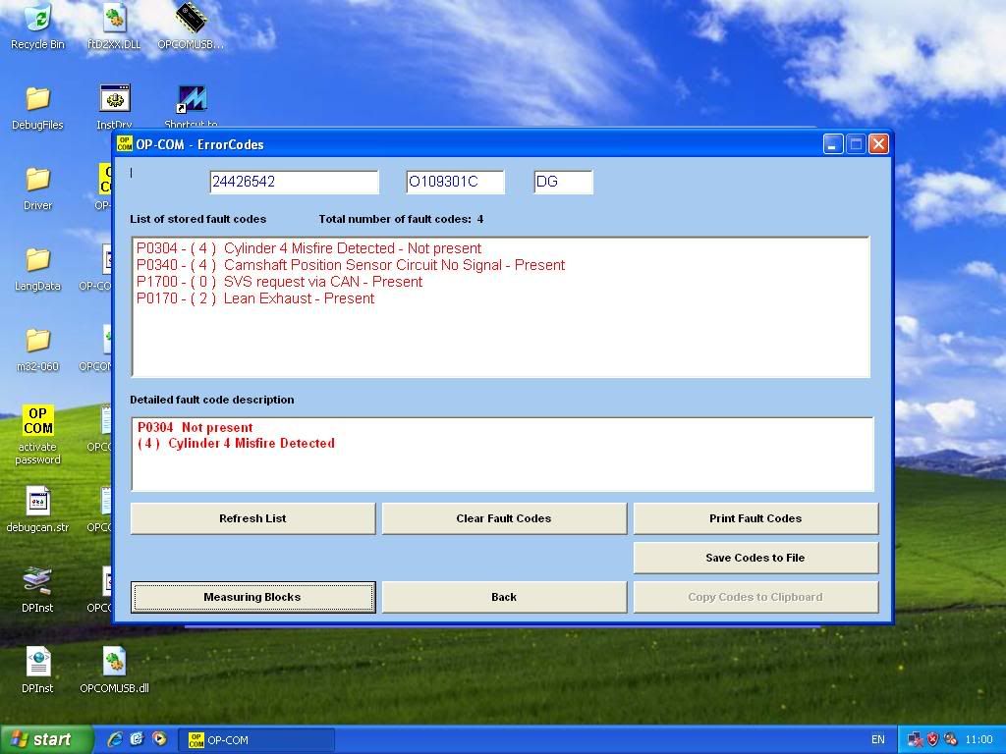Click the Clear Fault Codes button
Screen dimensions: 1006x754
coord(504,518)
